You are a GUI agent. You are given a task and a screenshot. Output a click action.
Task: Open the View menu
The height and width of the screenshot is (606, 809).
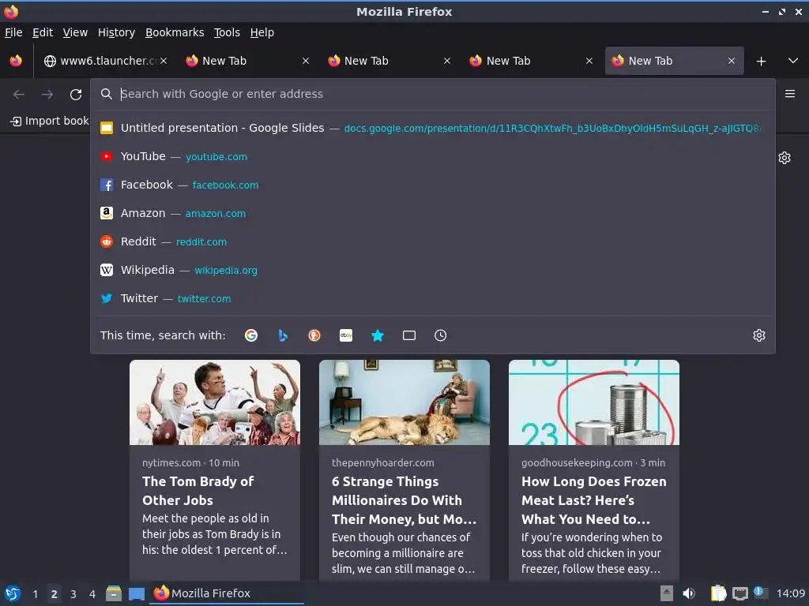click(x=75, y=32)
